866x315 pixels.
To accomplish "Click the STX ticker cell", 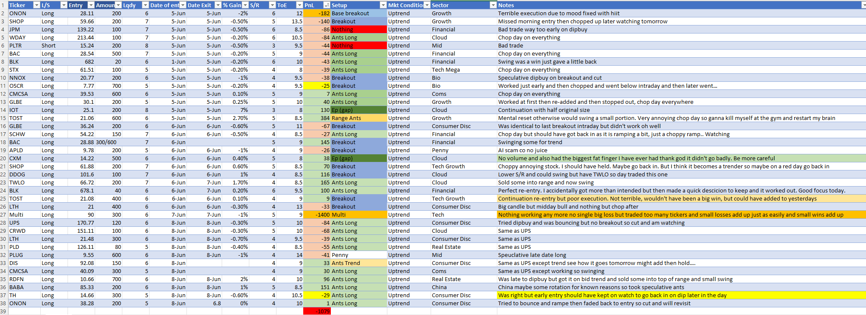I will coord(24,70).
